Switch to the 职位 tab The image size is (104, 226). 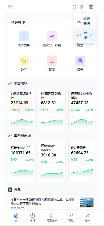coord(71,218)
